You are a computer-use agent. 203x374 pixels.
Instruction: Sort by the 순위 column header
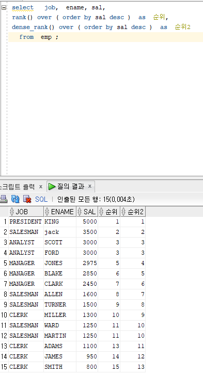pyautogui.click(x=109, y=212)
